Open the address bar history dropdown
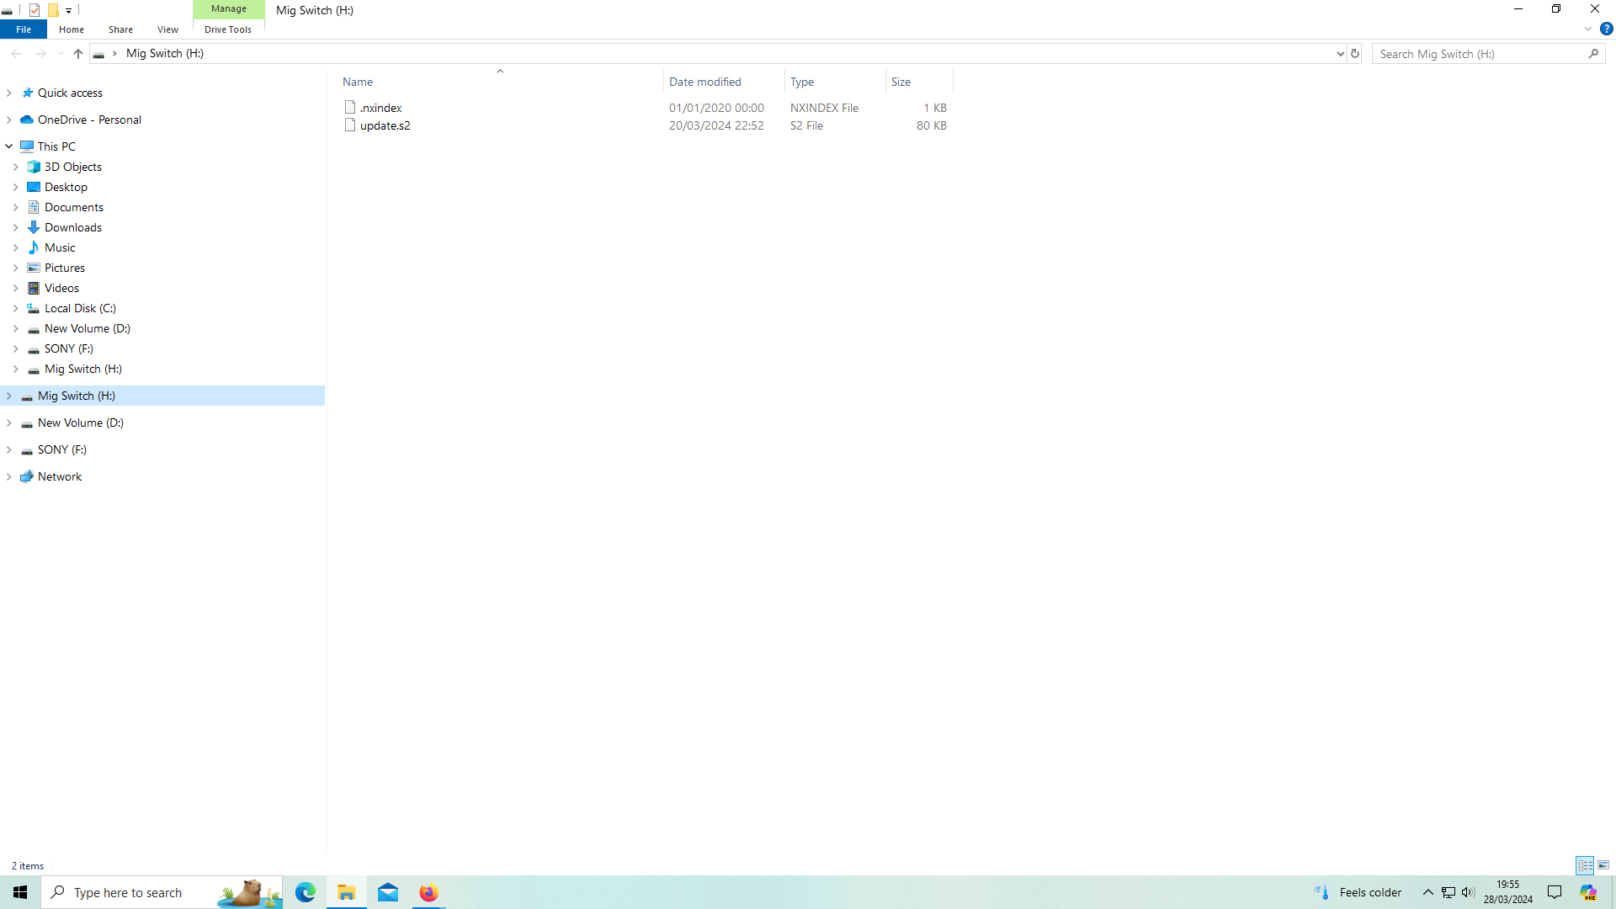This screenshot has height=909, width=1616. 1340,54
